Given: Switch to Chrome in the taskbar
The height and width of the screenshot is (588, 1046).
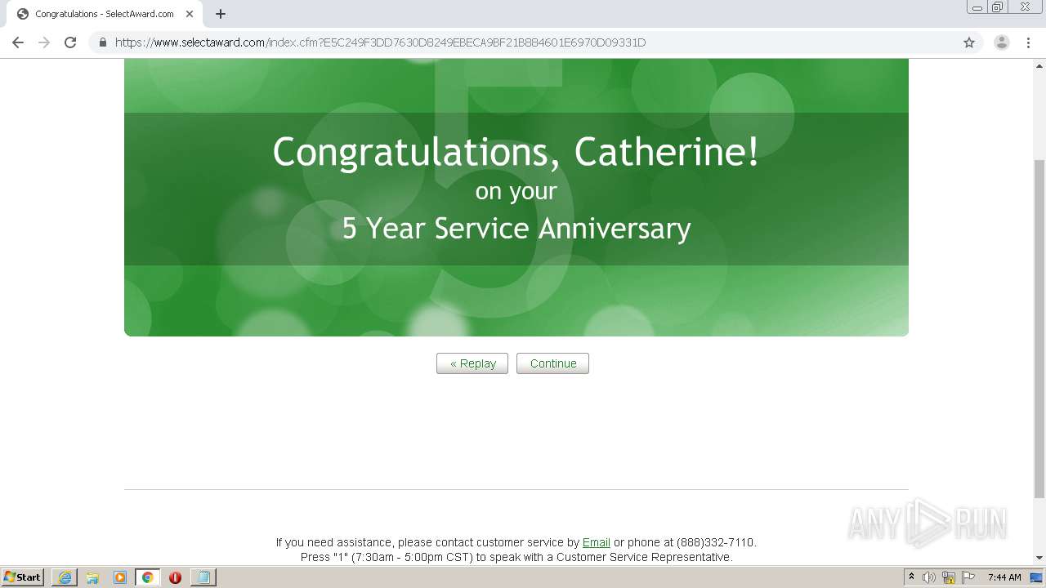Looking at the screenshot, I should pos(147,577).
